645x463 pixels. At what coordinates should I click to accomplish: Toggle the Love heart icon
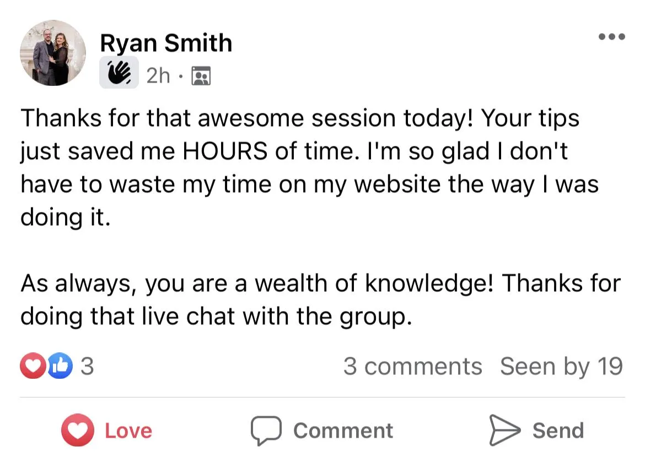pos(78,430)
